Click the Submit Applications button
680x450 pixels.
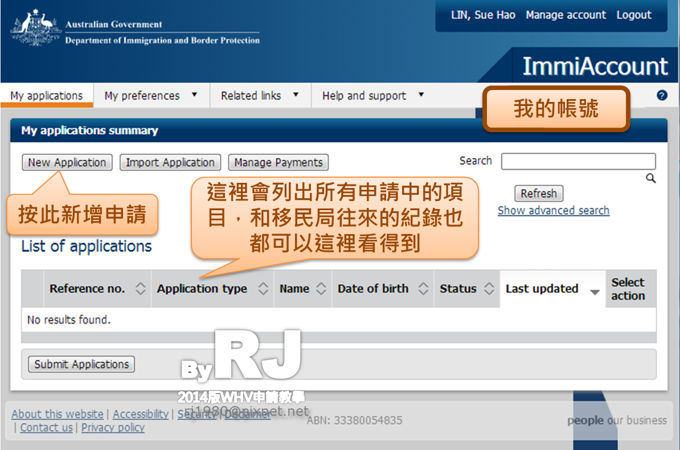[81, 364]
